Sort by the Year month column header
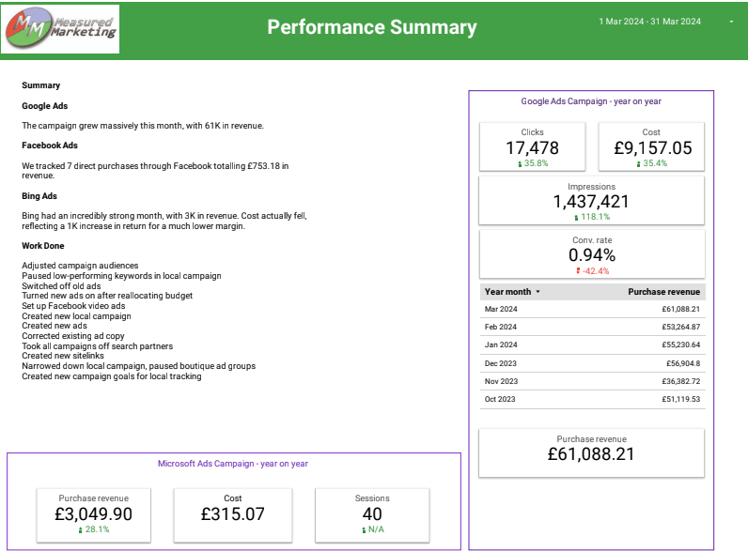 pyautogui.click(x=512, y=292)
